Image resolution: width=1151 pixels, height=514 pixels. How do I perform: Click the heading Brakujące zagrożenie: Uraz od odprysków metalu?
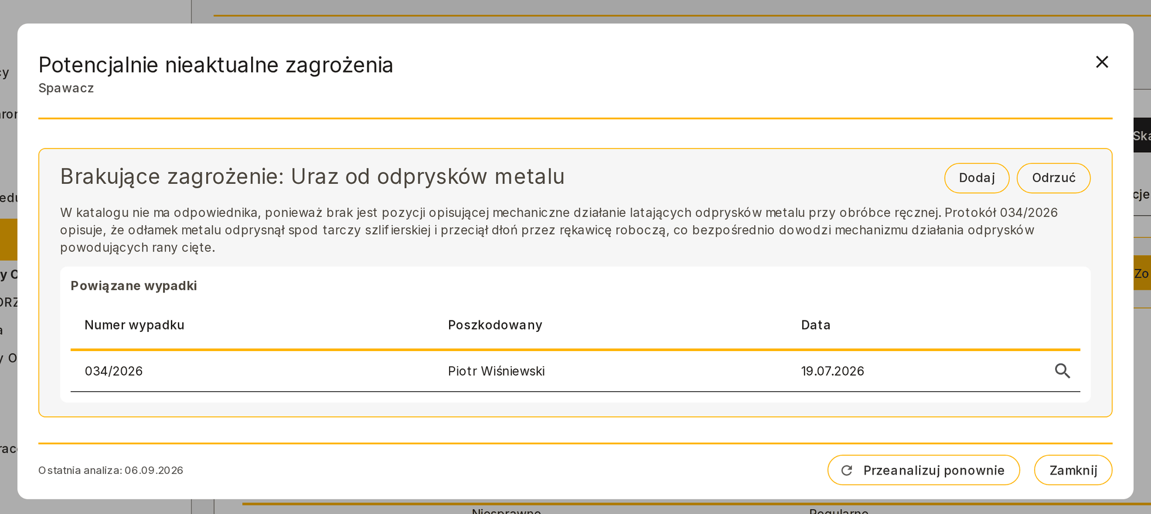312,177
